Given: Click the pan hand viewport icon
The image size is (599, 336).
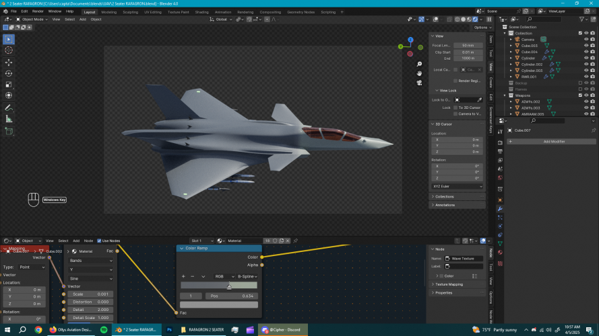Looking at the screenshot, I should (x=419, y=73).
